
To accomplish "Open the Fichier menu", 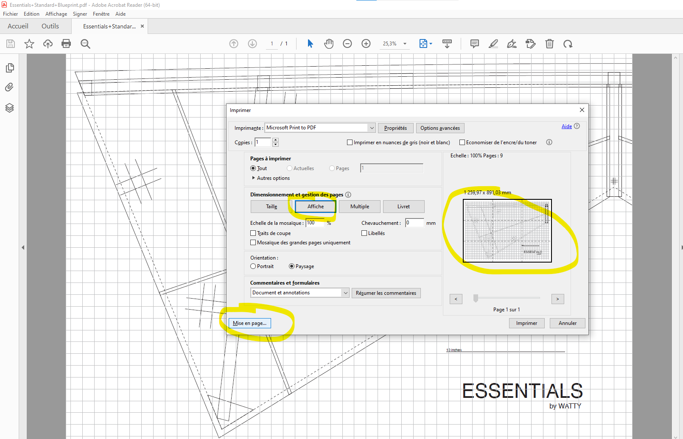I will tap(11, 14).
